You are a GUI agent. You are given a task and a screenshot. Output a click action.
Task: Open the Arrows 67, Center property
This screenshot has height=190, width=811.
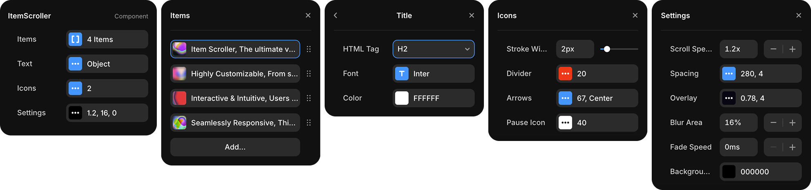[597, 98]
